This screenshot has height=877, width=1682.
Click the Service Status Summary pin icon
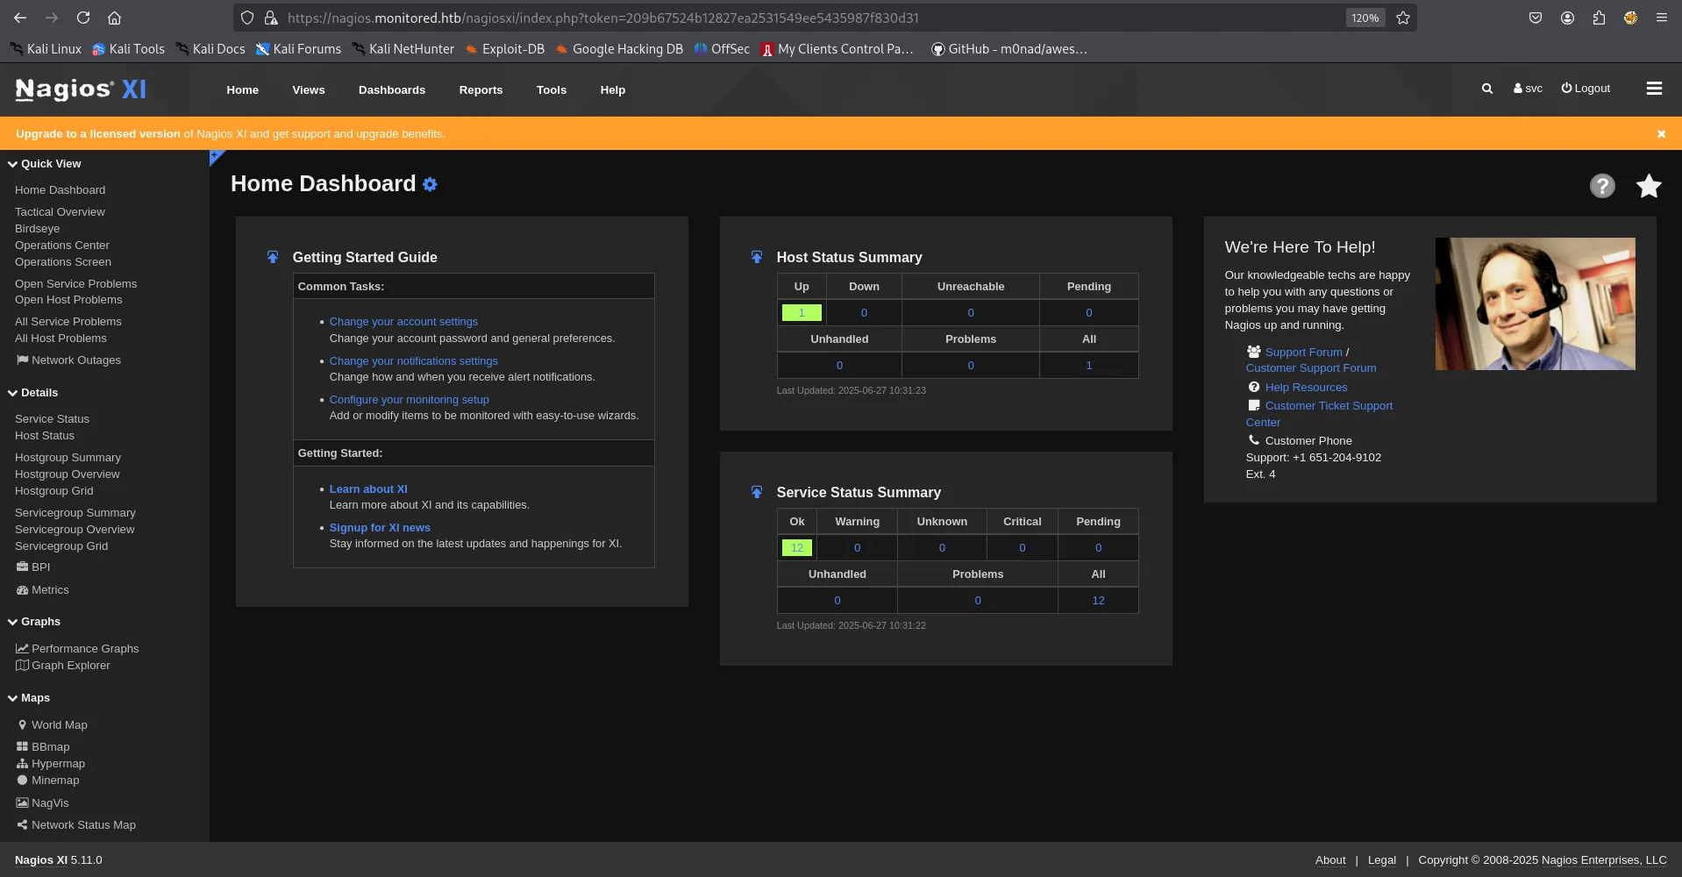coord(757,492)
